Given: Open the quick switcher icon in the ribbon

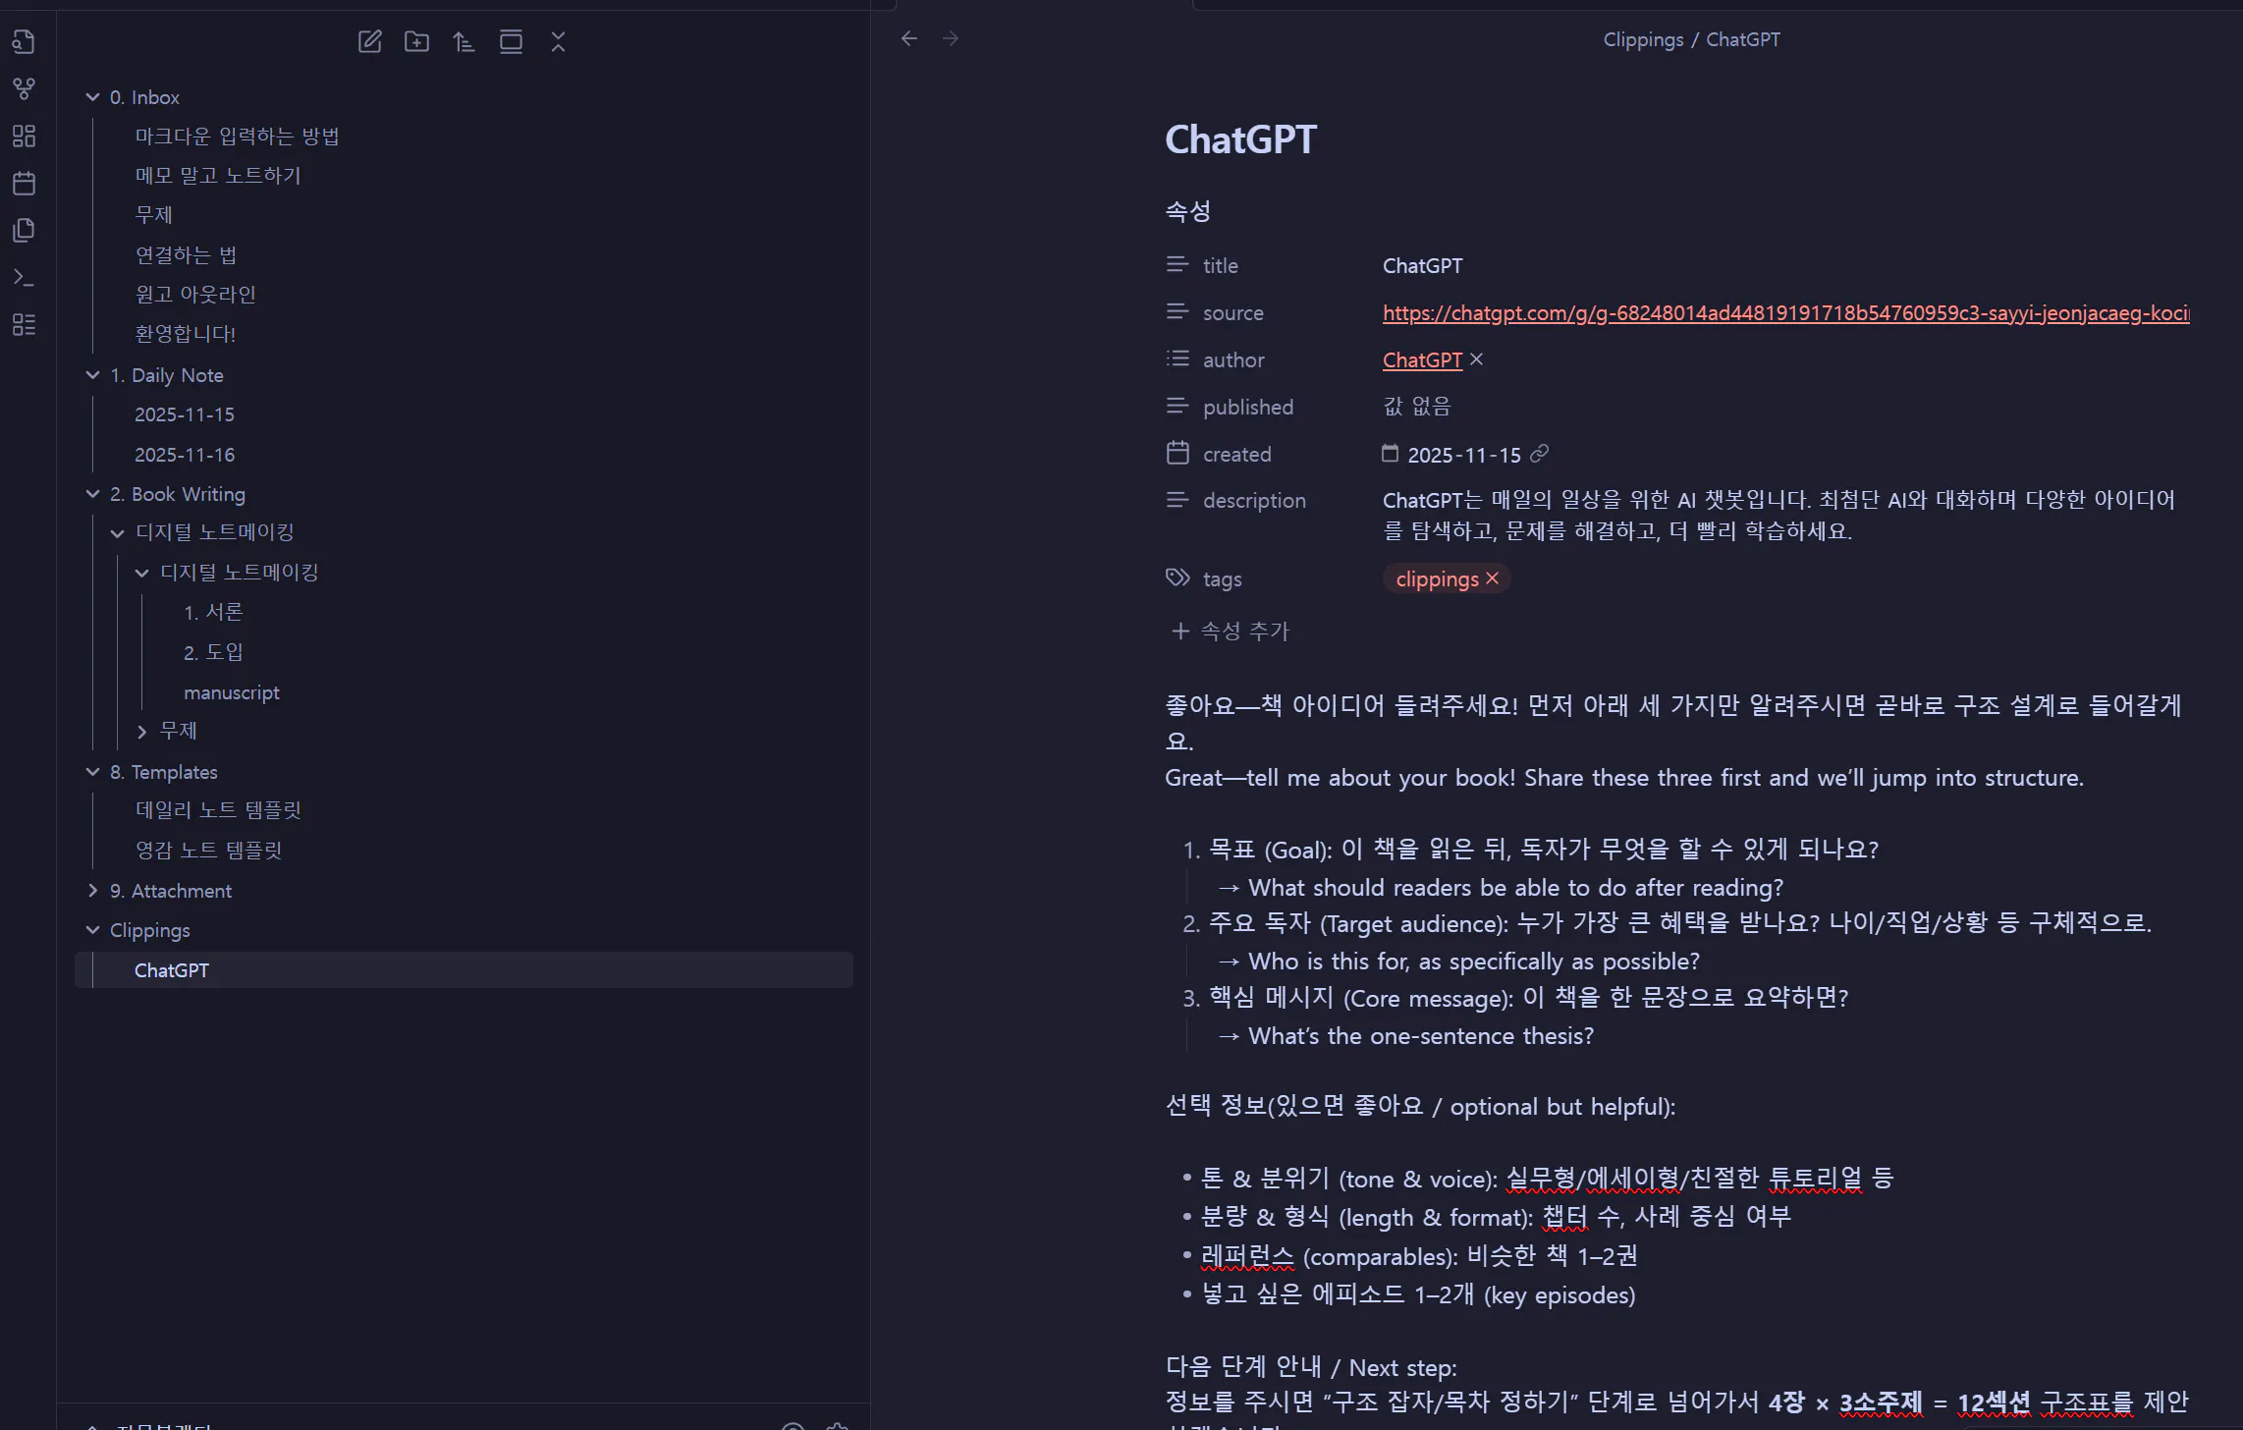Looking at the screenshot, I should [24, 41].
